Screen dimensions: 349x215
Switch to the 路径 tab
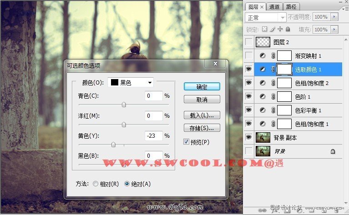(x=291, y=7)
